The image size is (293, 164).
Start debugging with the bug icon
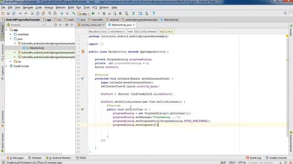coord(104,13)
